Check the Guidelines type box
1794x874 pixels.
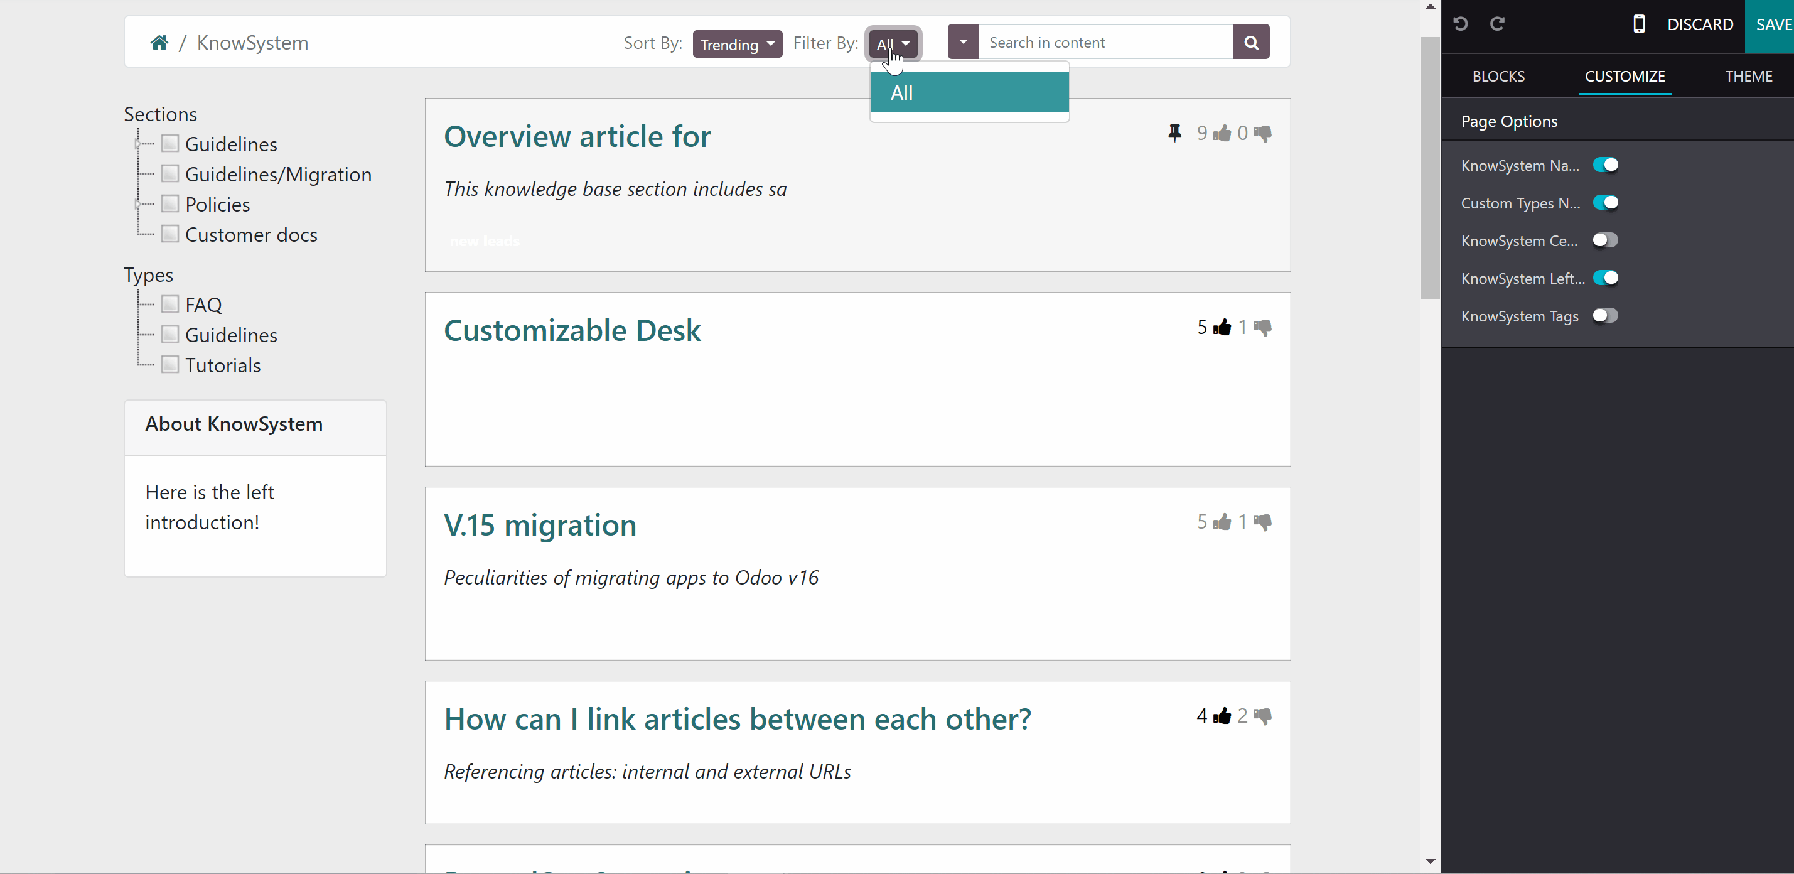pos(170,334)
